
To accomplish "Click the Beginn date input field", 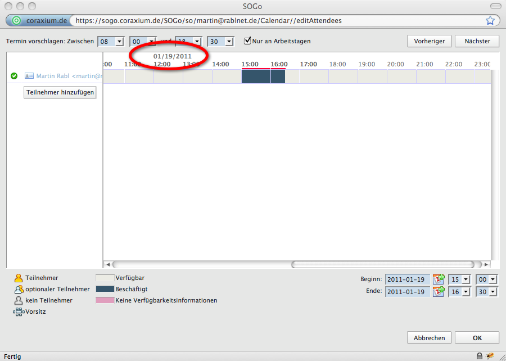I will click(407, 279).
